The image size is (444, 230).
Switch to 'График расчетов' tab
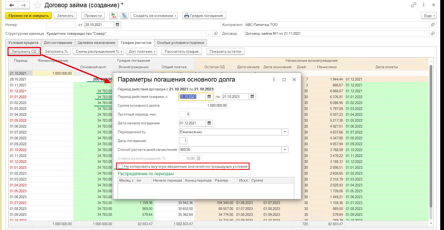(136, 43)
